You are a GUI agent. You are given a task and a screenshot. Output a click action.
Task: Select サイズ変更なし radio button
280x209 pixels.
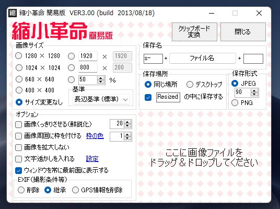(19, 102)
